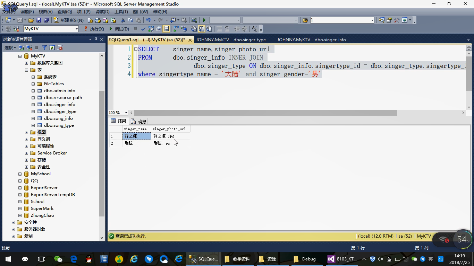Viewport: 474px width, 266px height.
Task: Expand the 视图 folder node
Action: tap(26, 132)
